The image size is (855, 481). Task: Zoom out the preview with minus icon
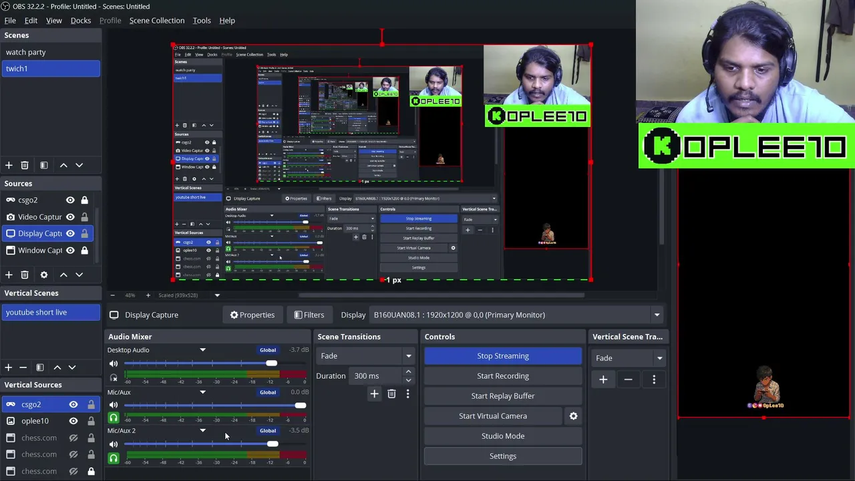(x=112, y=295)
